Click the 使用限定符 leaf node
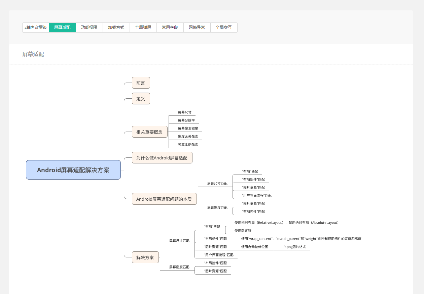The height and width of the screenshot is (294, 424). tap(243, 231)
